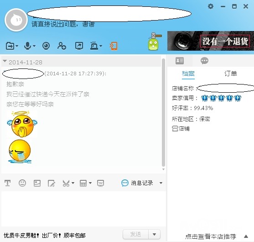254x242 pixels.
Task: Open microphone options dropdown arrow
Action: (x=34, y=46)
